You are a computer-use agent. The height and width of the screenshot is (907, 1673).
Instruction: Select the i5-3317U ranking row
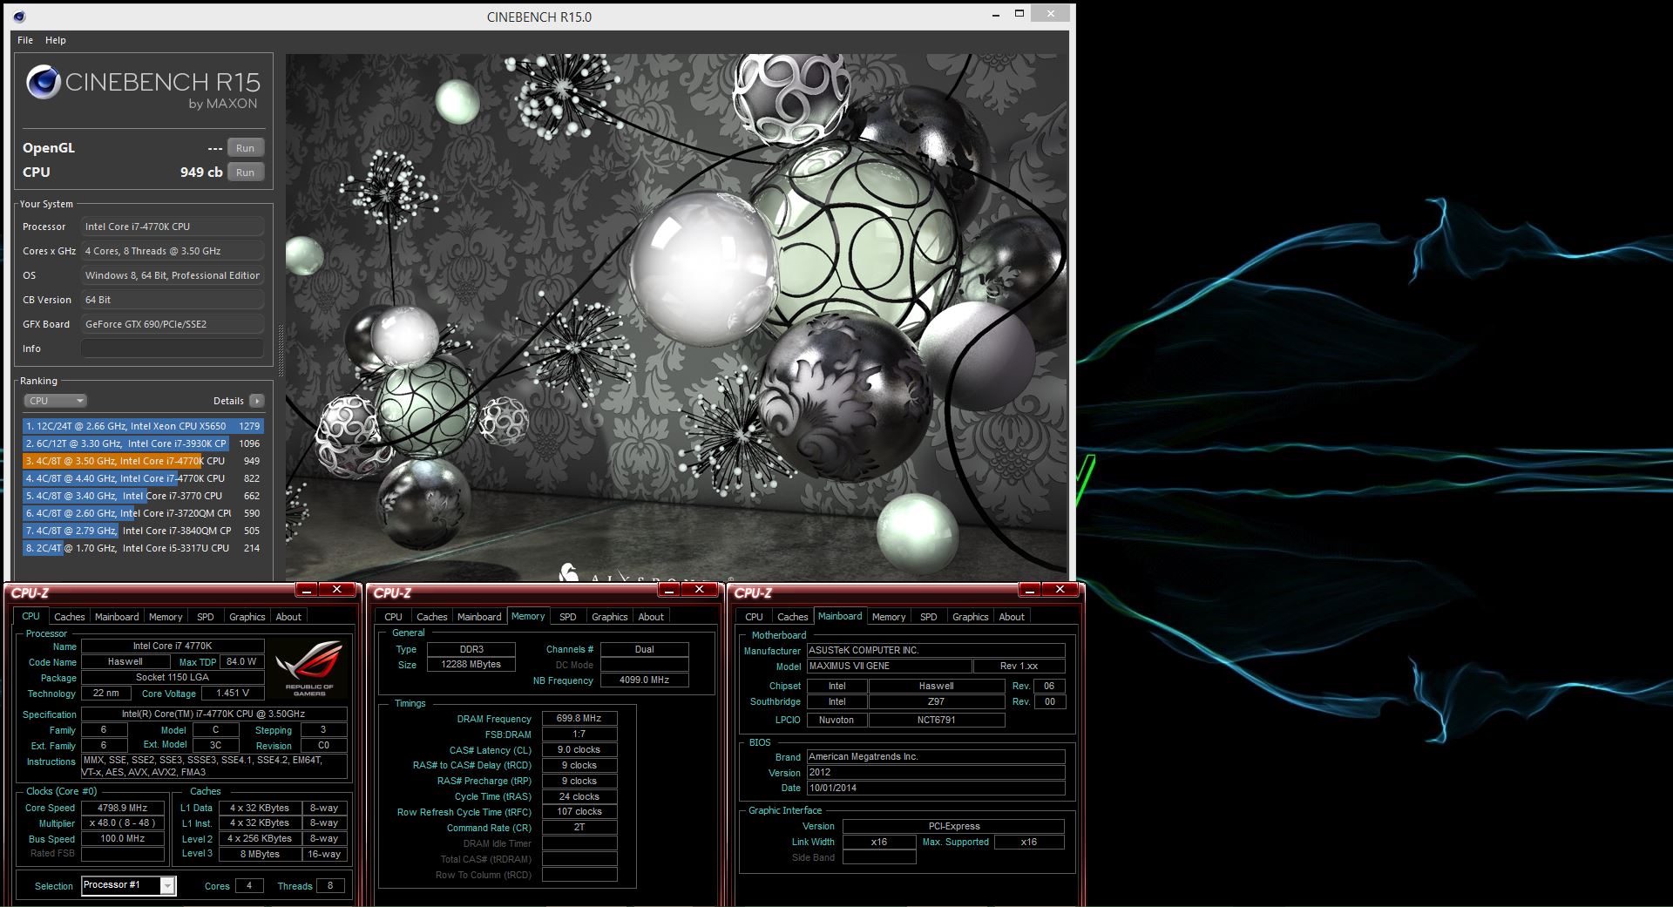[x=143, y=548]
